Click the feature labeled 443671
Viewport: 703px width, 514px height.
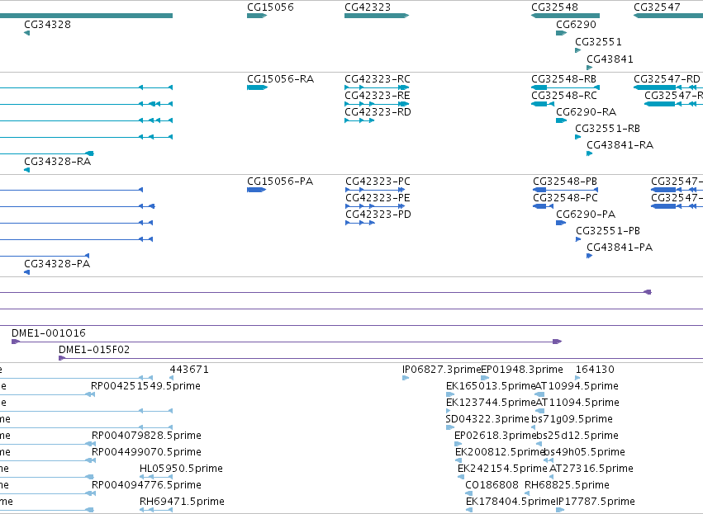tap(189, 370)
